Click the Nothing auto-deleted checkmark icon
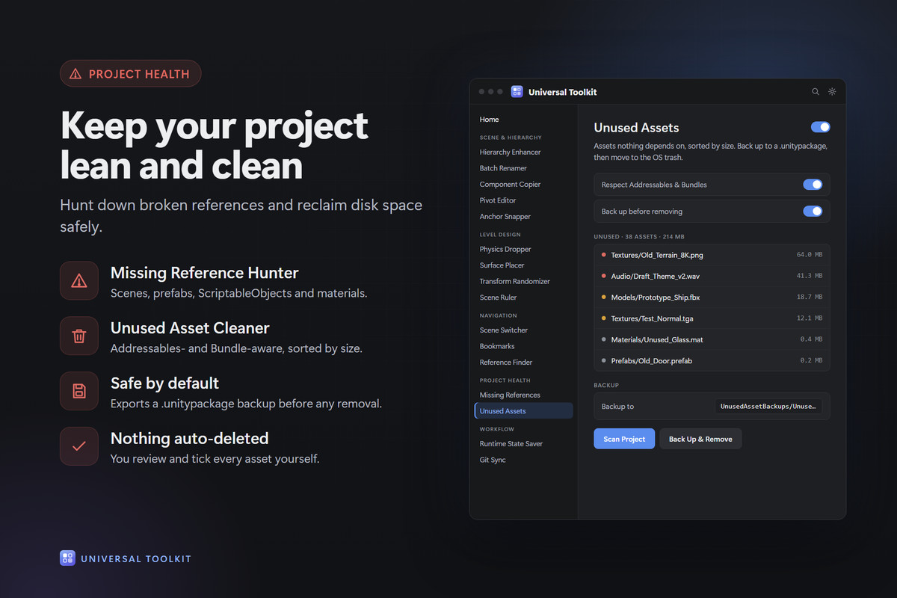The width and height of the screenshot is (897, 598). pos(79,446)
